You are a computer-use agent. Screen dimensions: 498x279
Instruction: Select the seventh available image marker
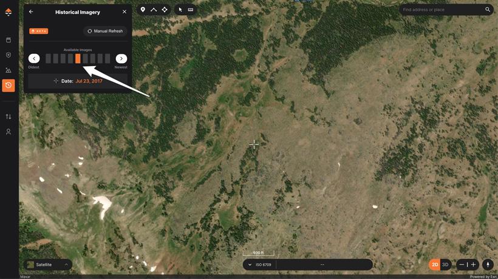[93, 58]
